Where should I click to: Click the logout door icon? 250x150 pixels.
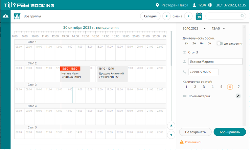[x=210, y=5]
